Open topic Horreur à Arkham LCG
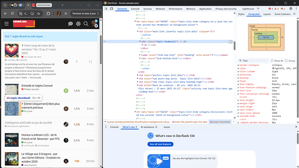The width and height of the screenshot is (299, 168). point(40,137)
